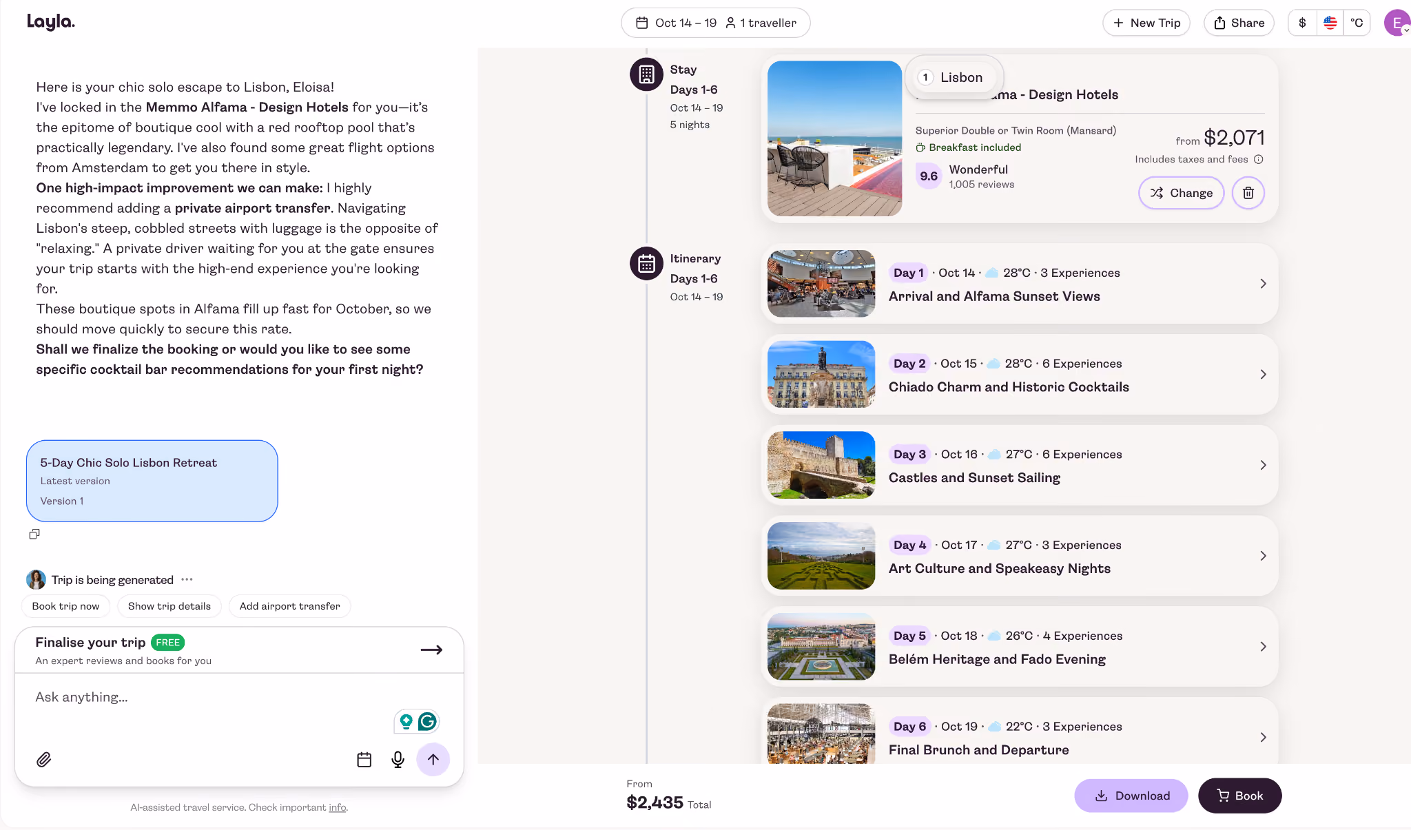Open the Day 6 market thumbnail
The image size is (1411, 830).
[x=821, y=734]
